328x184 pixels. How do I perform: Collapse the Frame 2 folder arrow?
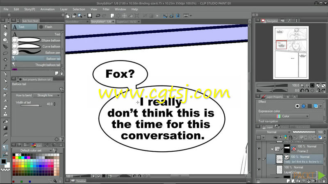[x=272, y=149]
